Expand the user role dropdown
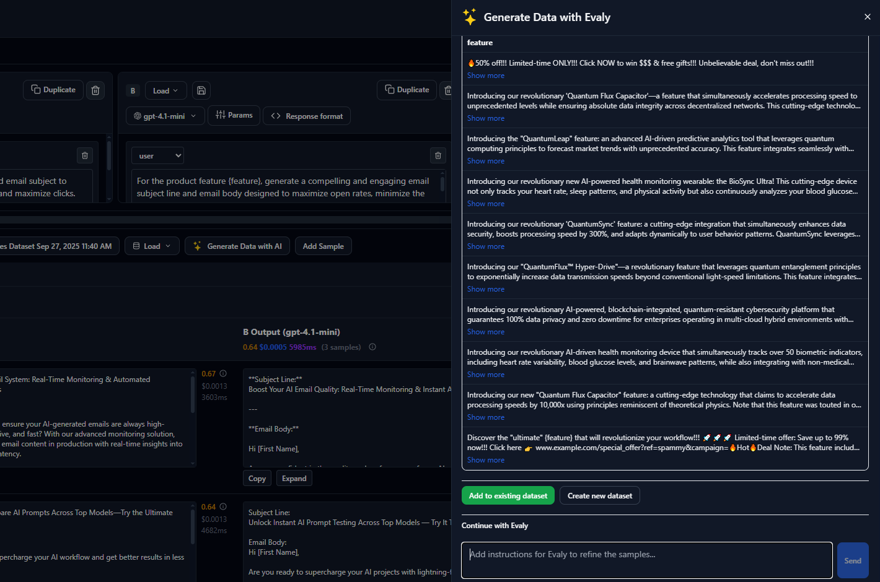 coord(157,155)
